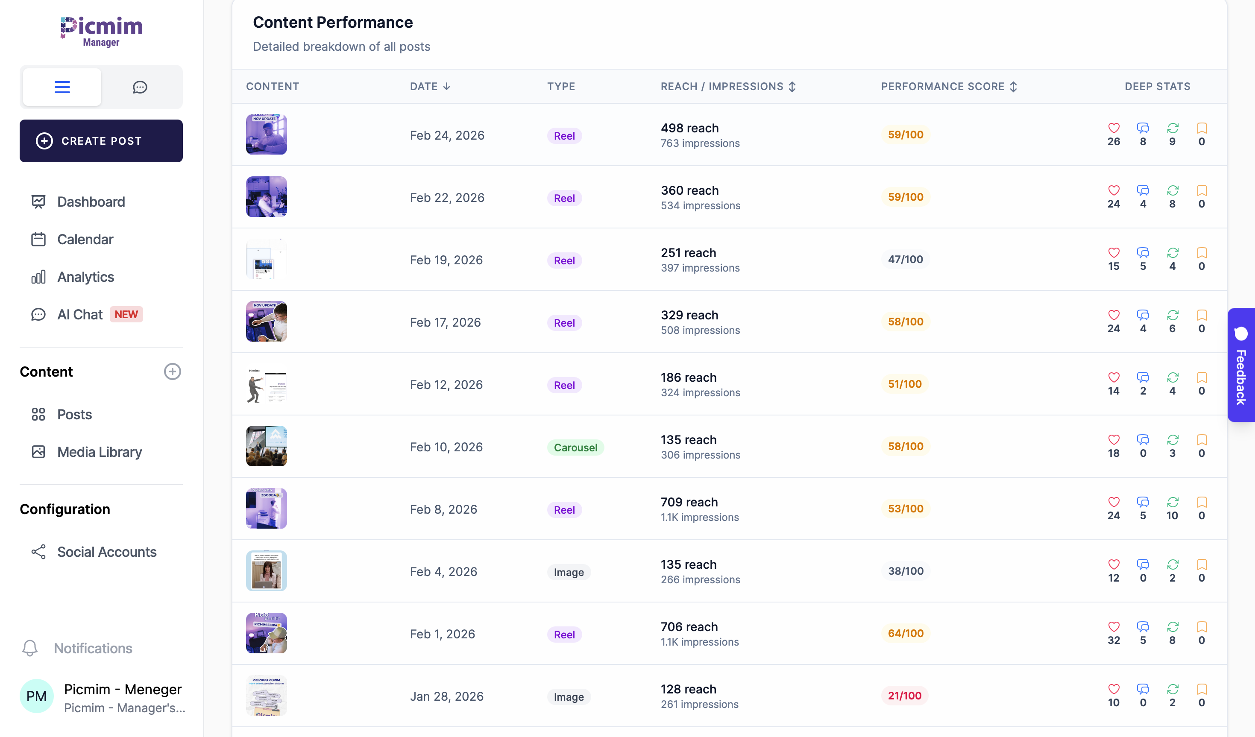Open the Feb 10 Carousel post thumbnail
Viewport: 1255px width, 737px height.
click(267, 446)
